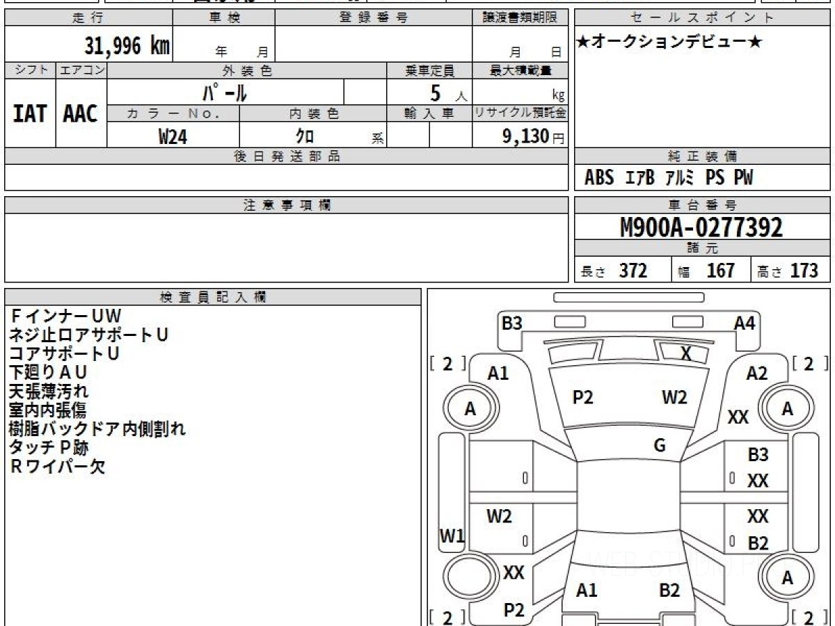The height and width of the screenshot is (626, 835).
Task: Click the 樹脂バックドア内側割れ note
Action: tap(97, 428)
